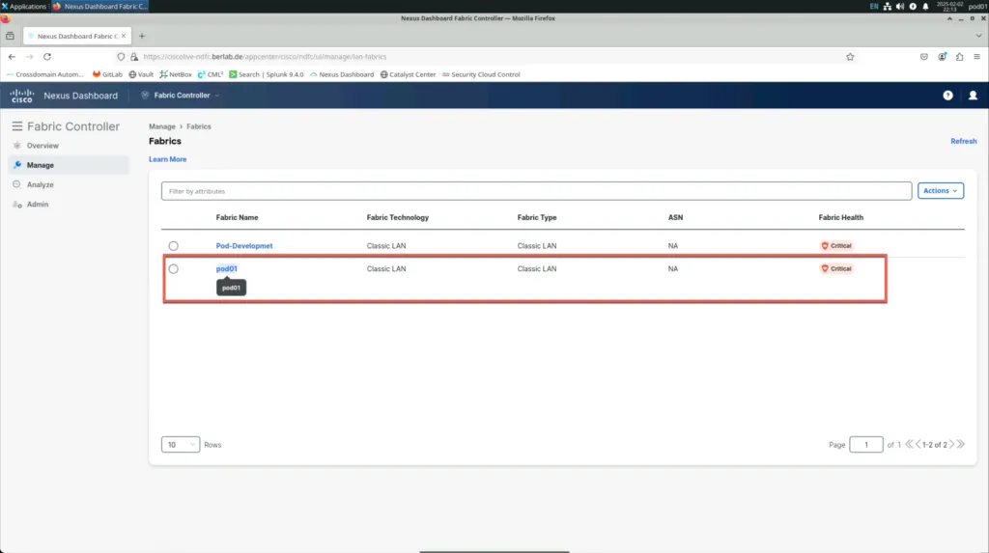
Task: Open the help question mark icon
Action: tap(947, 96)
